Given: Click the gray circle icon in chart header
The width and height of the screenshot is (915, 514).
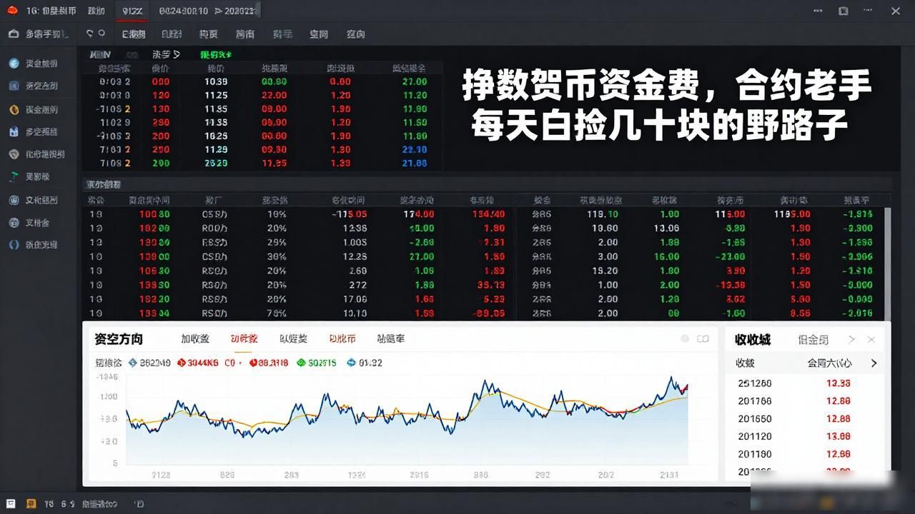Looking at the screenshot, I should tap(685, 338).
